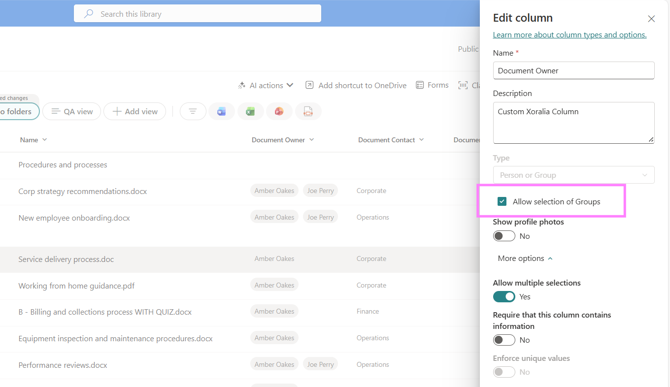
Task: Switch to the QA view
Action: [72, 112]
